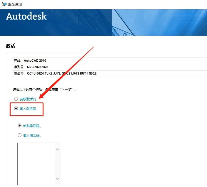Click the 序列号 field label
Viewport: 207px width, 187px height.
coord(19,67)
